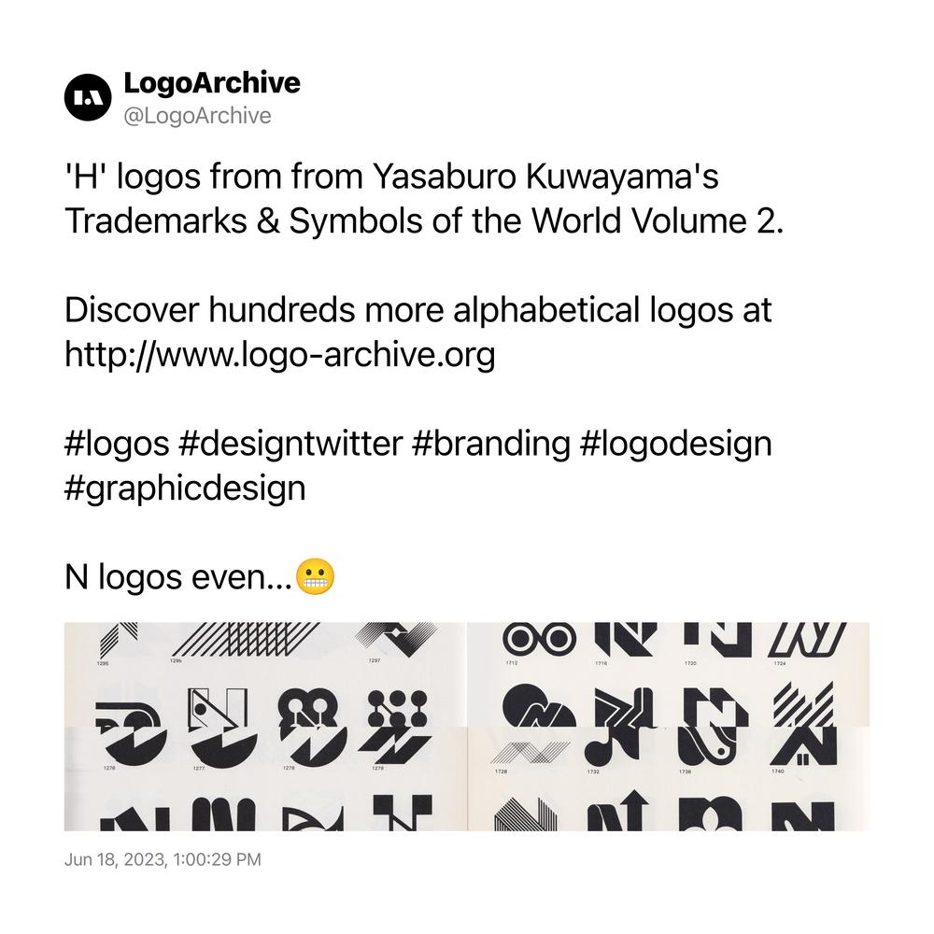Open the left N logos image
The image size is (934, 934).
coord(265,726)
